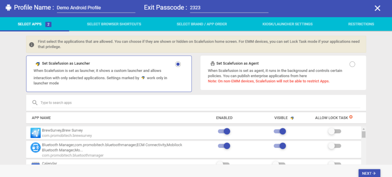This screenshot has height=177, width=392.
Task: Click the Scalefusion icon next to the Visible header
Action: pos(292,118)
